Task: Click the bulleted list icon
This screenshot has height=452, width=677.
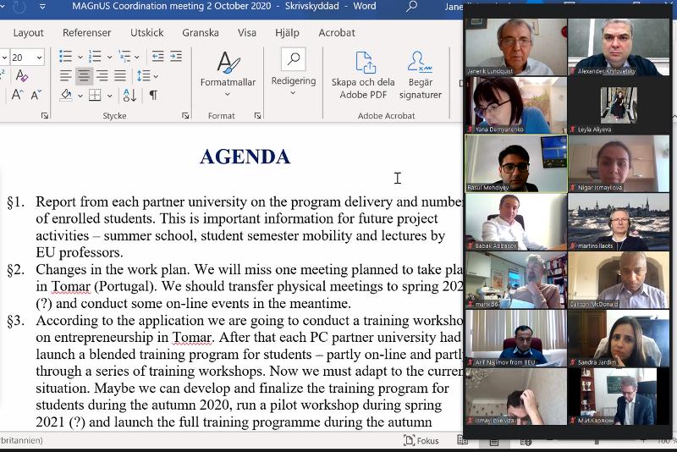Action: pyautogui.click(x=65, y=57)
